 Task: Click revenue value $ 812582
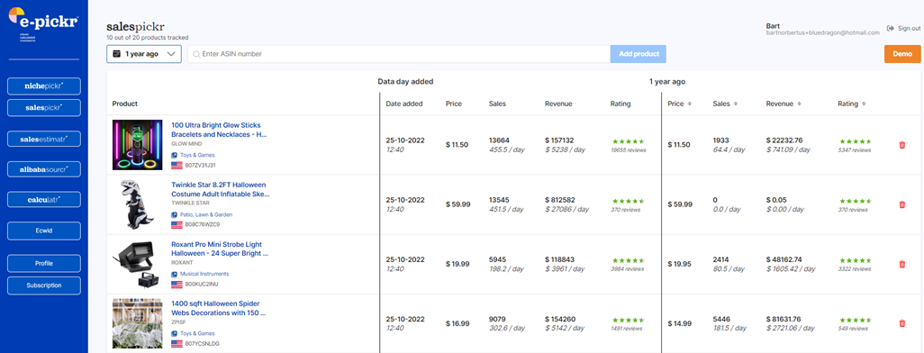[560, 200]
